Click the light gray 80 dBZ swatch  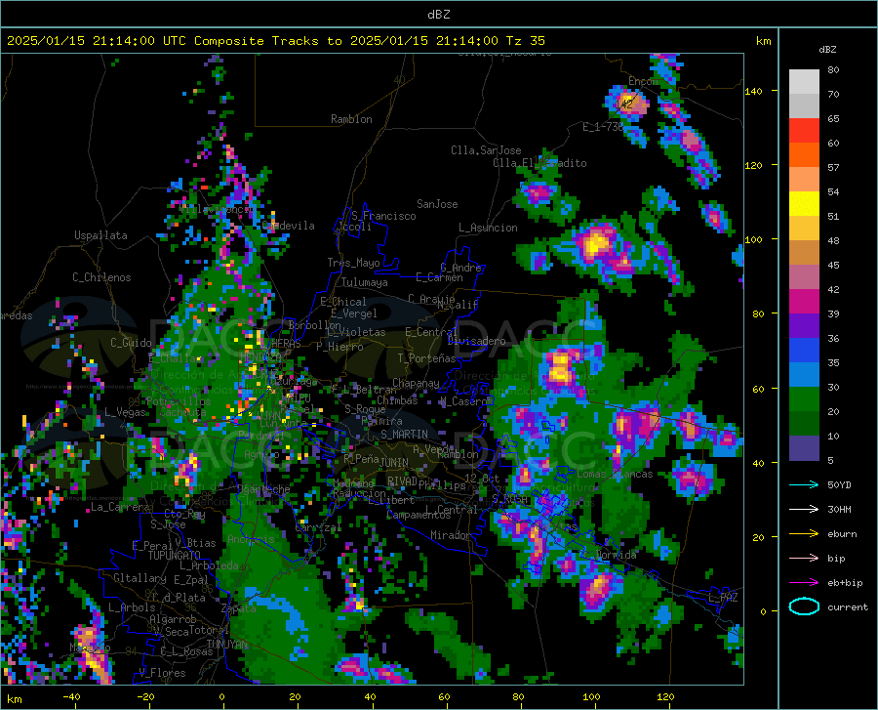804,82
